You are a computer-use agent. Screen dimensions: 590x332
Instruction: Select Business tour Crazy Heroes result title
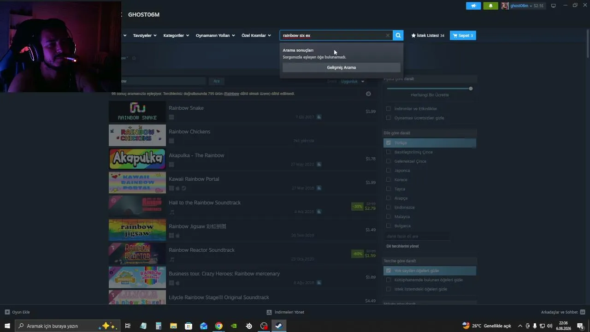[224, 274]
